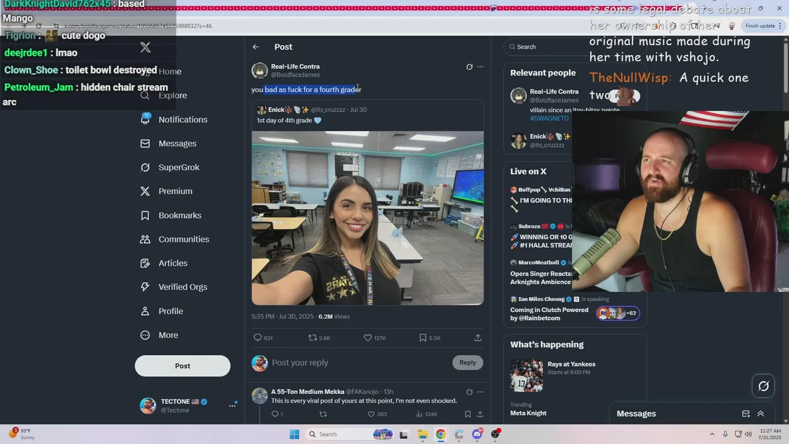789x444 pixels.
Task: Click the Windows Start button
Action: coord(295,434)
